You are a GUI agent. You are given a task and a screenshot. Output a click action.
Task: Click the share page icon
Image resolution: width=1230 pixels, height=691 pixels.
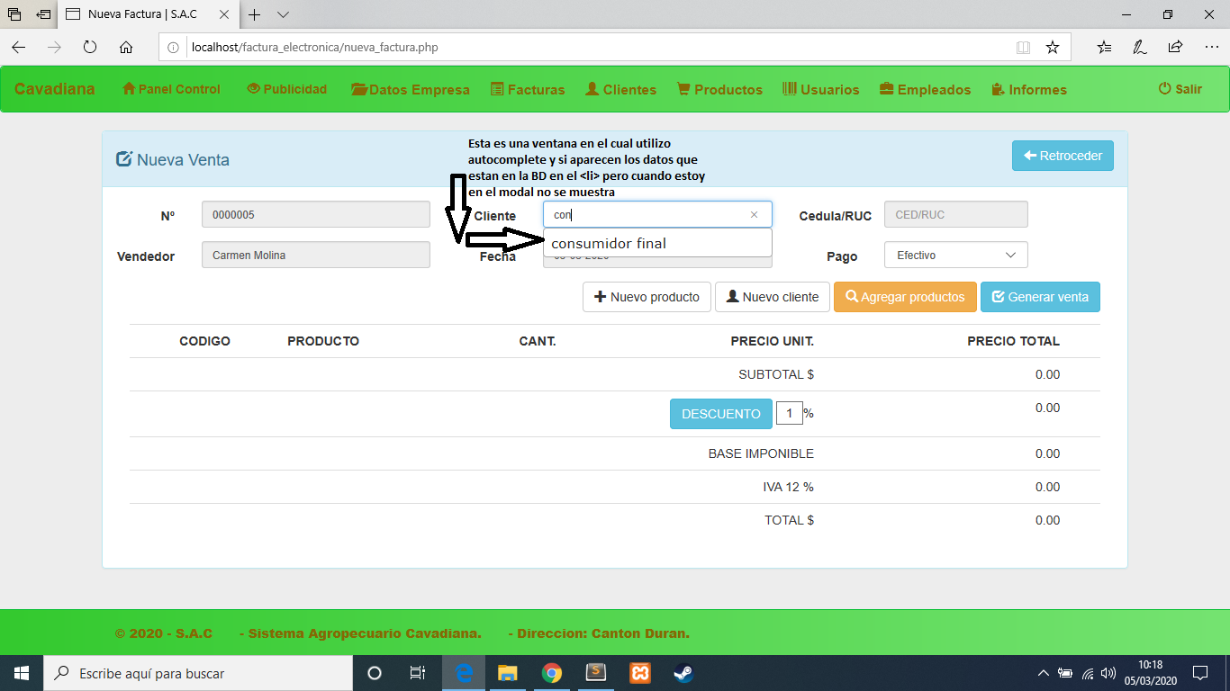pos(1175,48)
